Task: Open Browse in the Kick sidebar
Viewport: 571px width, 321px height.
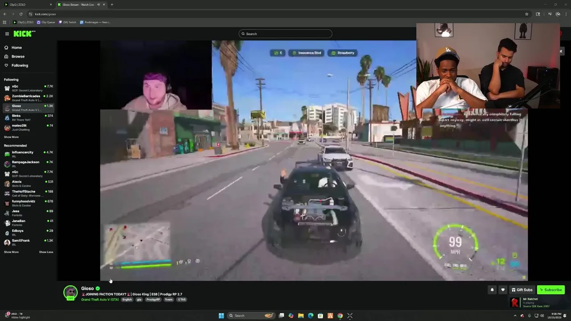Action: click(18, 57)
